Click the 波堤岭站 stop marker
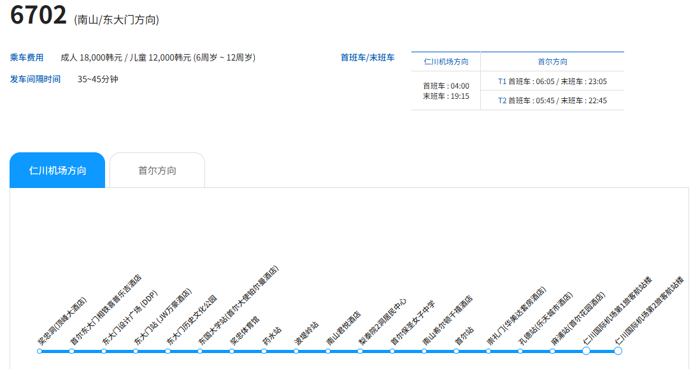Image resolution: width=698 pixels, height=369 pixels. coord(296,351)
